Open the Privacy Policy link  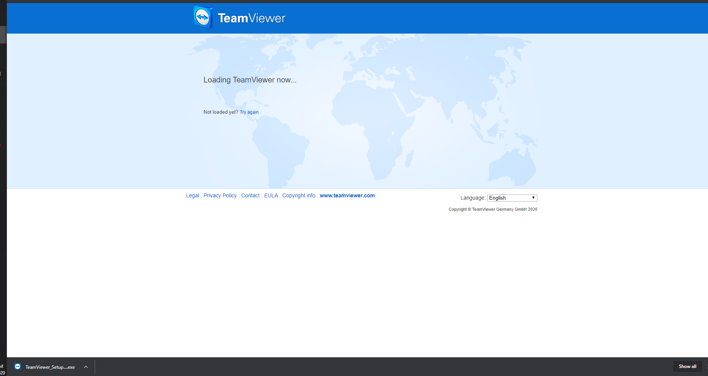point(220,195)
